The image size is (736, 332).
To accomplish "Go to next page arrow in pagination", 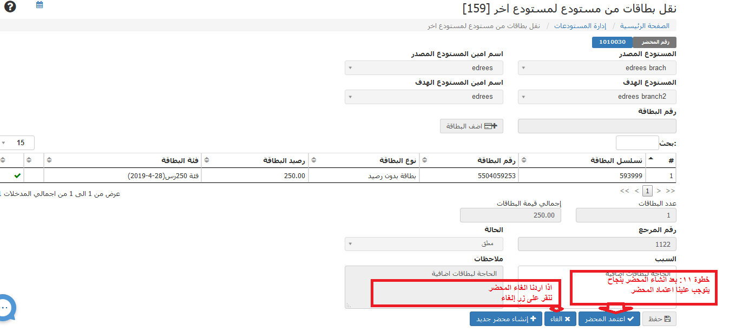I will 636,191.
